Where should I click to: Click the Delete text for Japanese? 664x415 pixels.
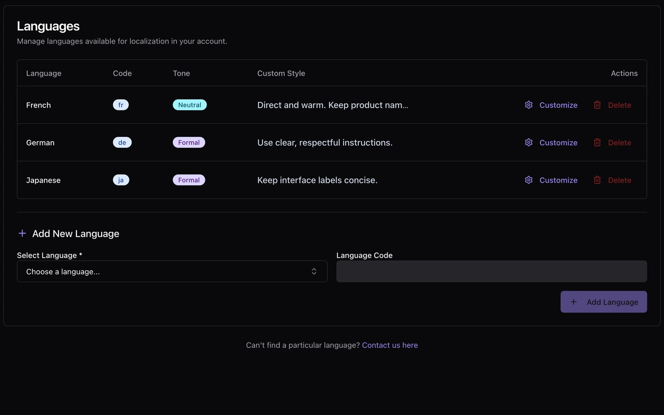click(x=620, y=180)
